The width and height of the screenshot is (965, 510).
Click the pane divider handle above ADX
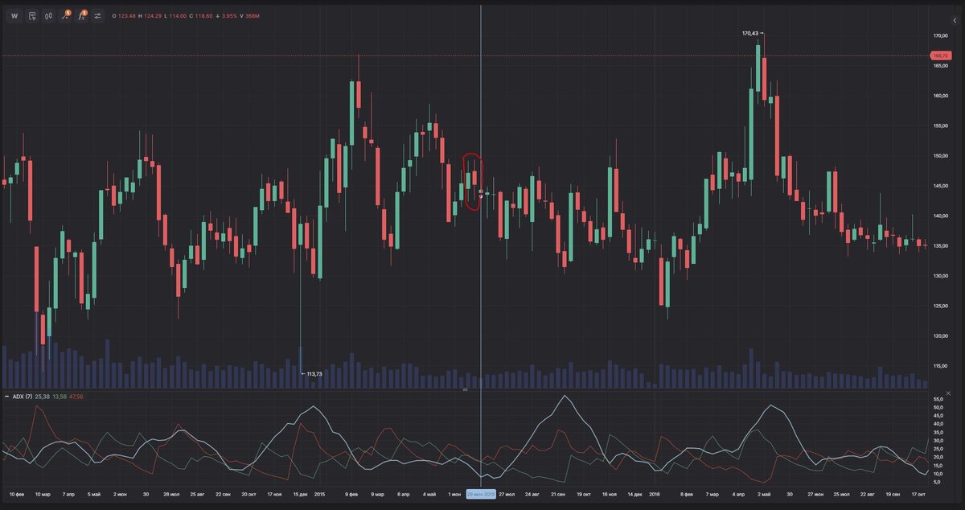point(465,389)
